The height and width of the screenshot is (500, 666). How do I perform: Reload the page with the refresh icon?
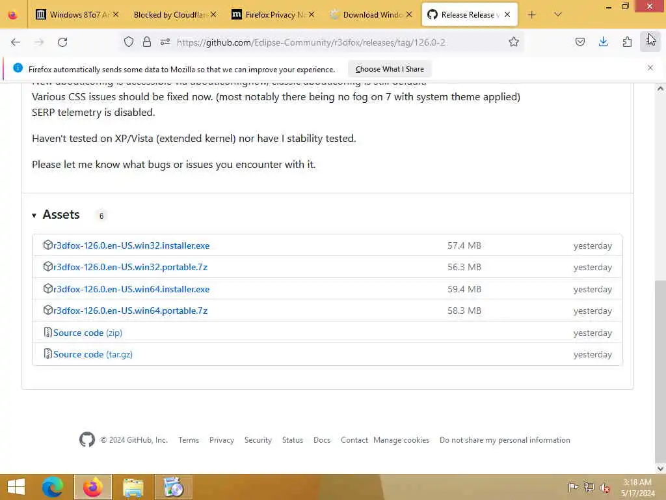coord(62,42)
